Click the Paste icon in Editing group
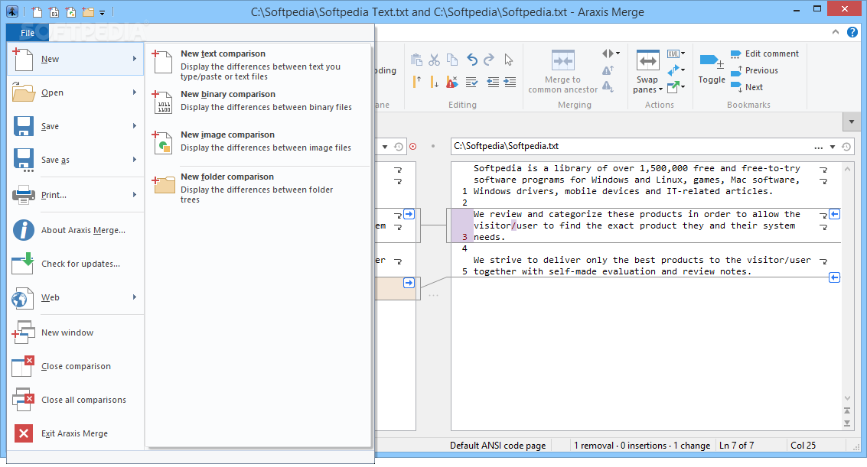Screen dimensions: 867x467 tap(417, 60)
